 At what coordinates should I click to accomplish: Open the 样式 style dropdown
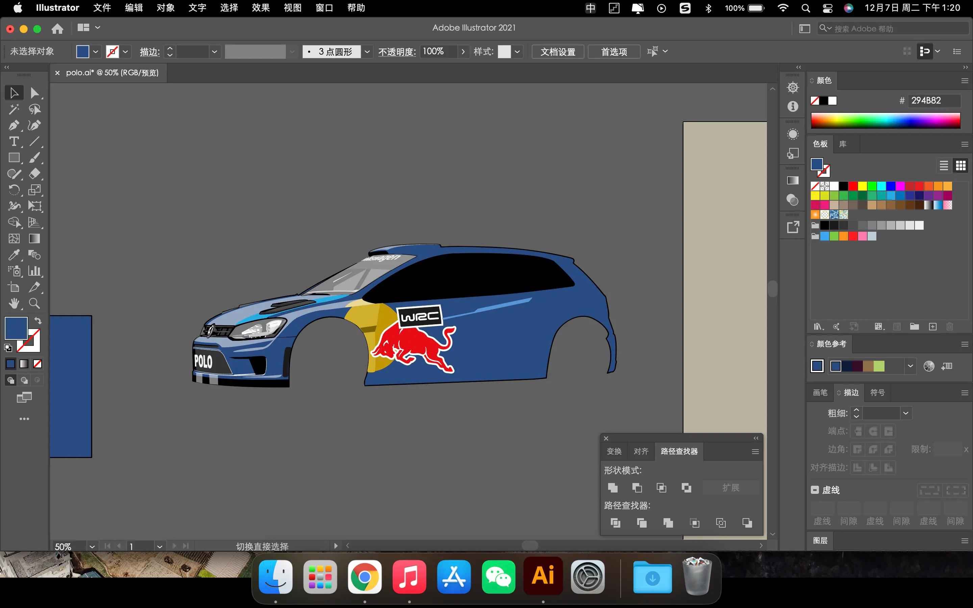517,51
